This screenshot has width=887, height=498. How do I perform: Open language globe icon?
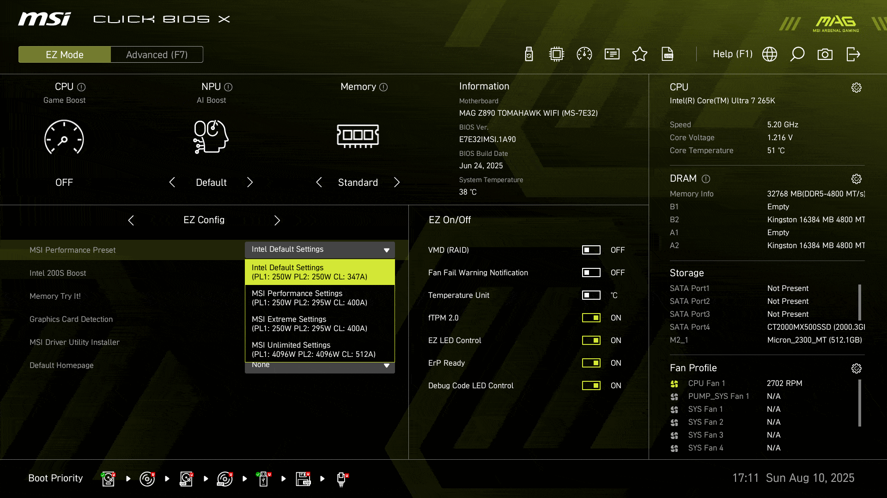770,54
